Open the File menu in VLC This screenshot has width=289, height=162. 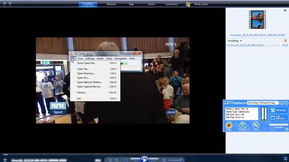click(73, 58)
